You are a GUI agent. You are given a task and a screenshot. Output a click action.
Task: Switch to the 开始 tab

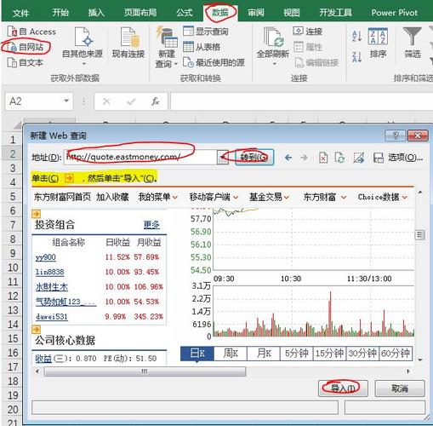pos(60,13)
